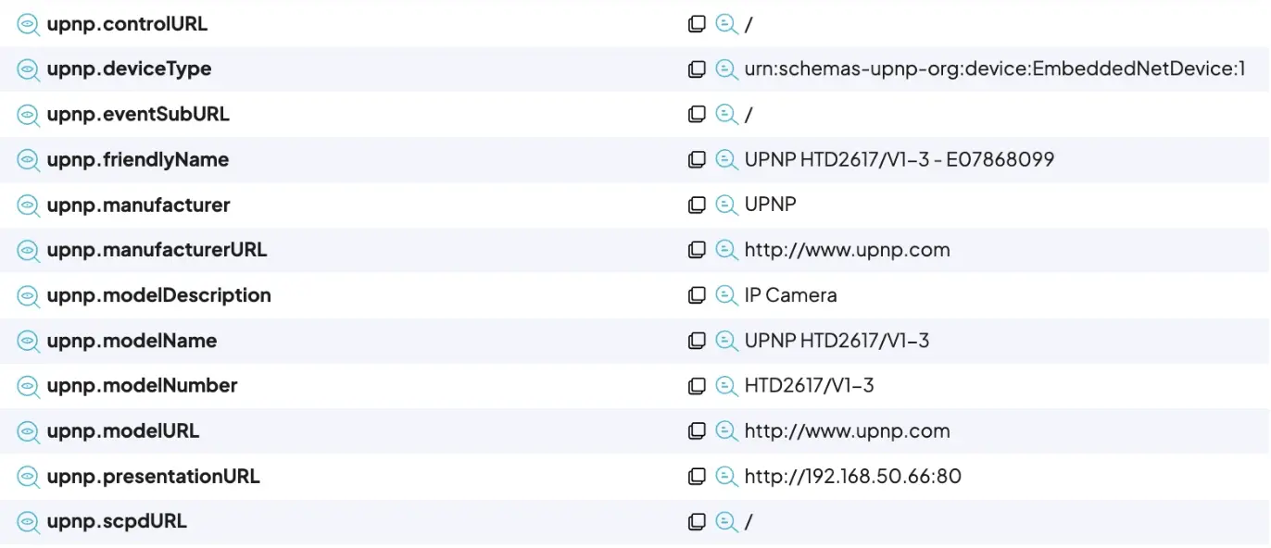Click the copy icon for upnp.deviceType value
Screen dimensions: 1271x548
click(x=697, y=69)
